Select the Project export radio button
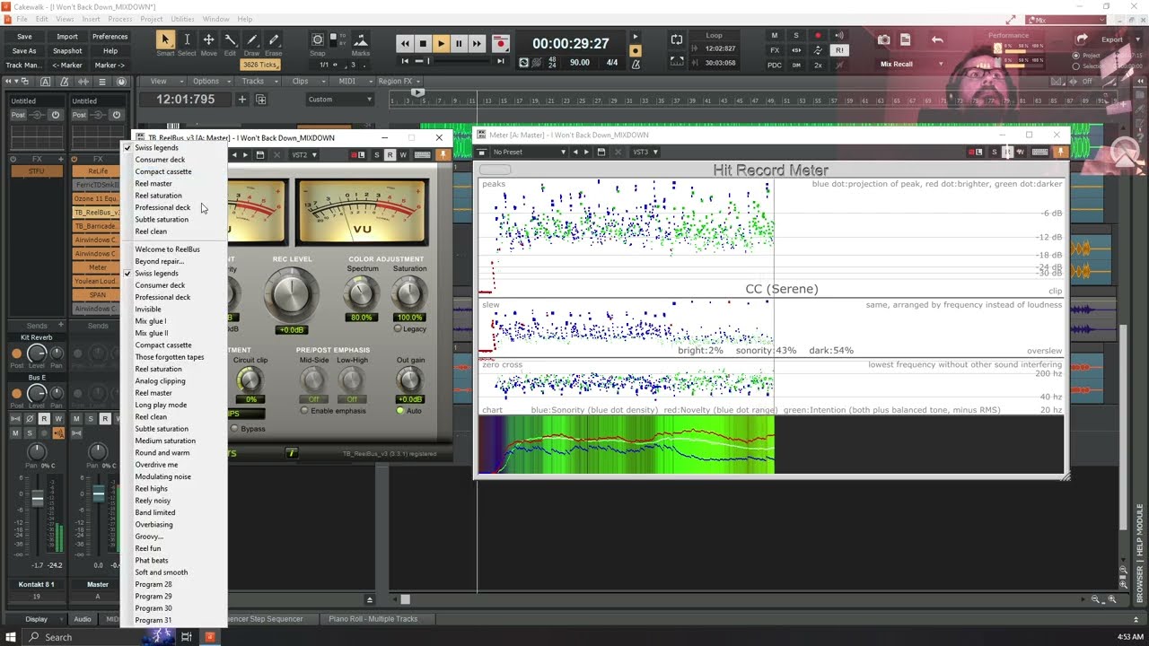 click(x=1074, y=56)
